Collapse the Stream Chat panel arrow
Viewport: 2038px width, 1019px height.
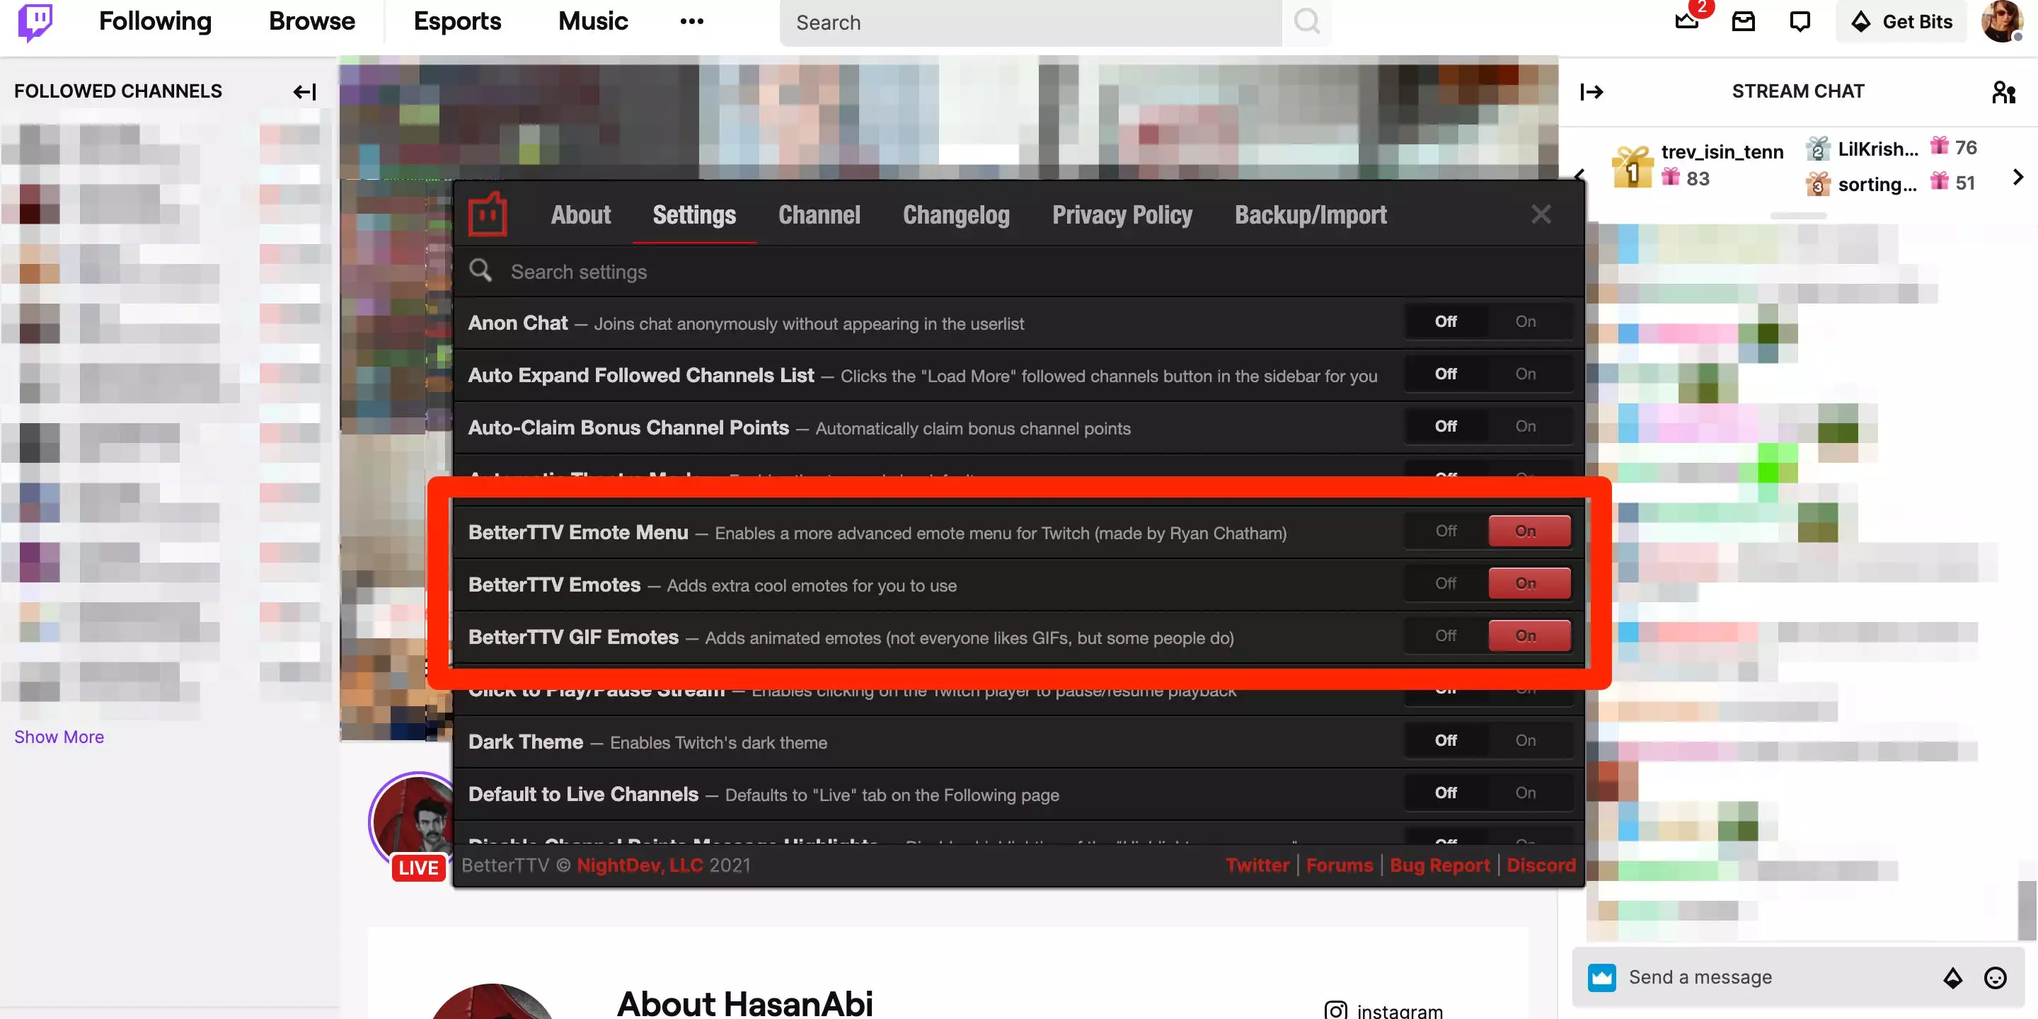pos(1591,92)
